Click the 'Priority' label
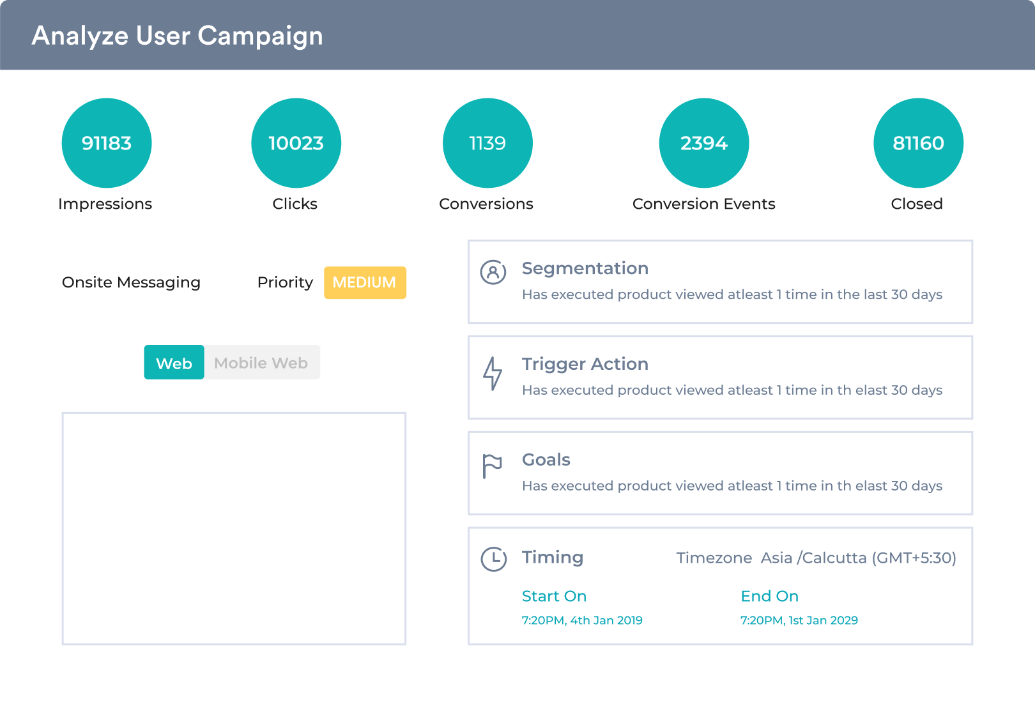 click(285, 282)
